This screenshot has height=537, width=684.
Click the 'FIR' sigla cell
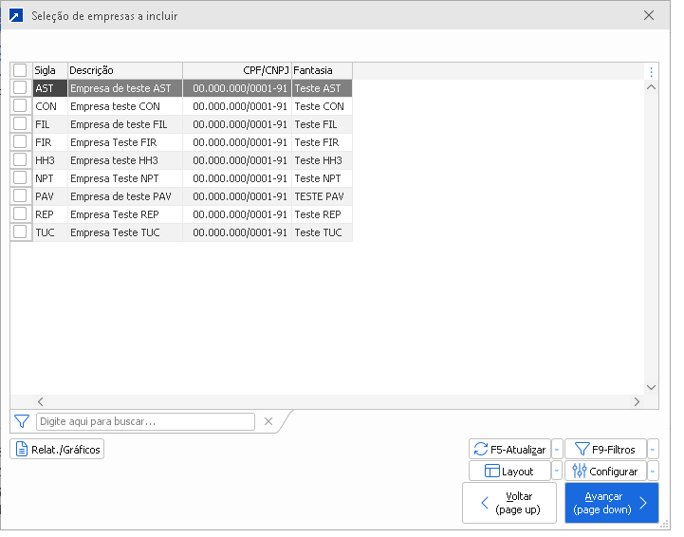[x=49, y=142]
